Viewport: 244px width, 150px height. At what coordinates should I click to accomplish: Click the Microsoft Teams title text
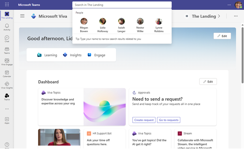[29, 5]
